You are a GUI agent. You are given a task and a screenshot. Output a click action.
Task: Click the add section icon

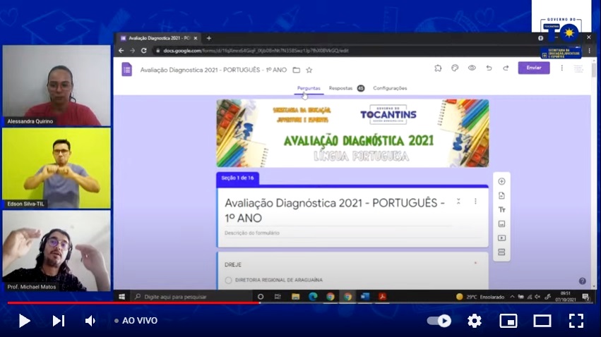pyautogui.click(x=501, y=252)
